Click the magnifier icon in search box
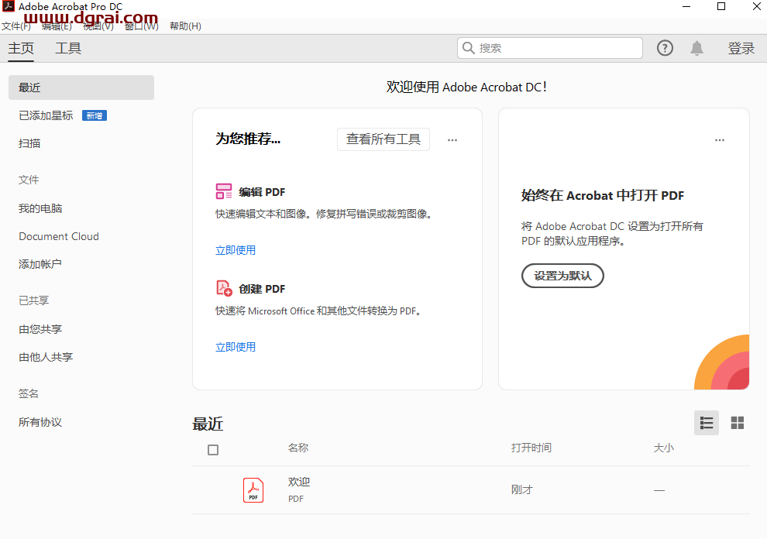This screenshot has width=767, height=539. click(469, 47)
